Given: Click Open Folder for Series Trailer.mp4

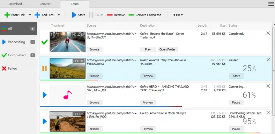Looking at the screenshot, I should [168, 49].
